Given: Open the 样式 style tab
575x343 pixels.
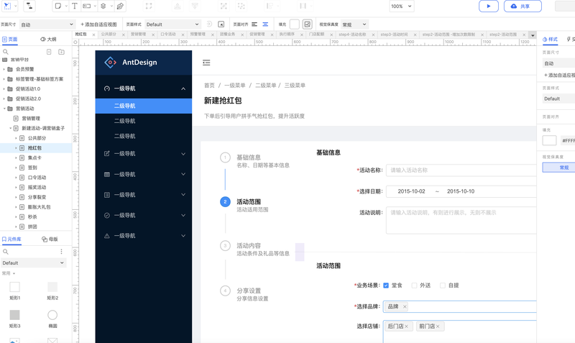Looking at the screenshot, I should 550,40.
